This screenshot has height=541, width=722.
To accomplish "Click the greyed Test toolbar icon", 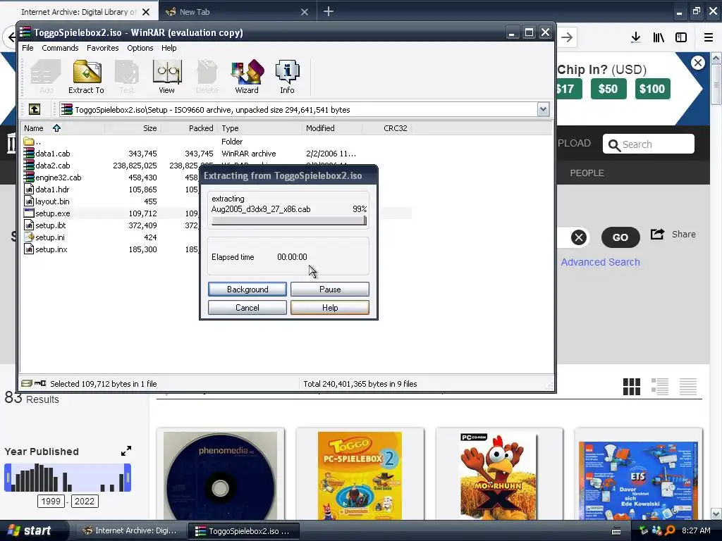I will 127,77.
